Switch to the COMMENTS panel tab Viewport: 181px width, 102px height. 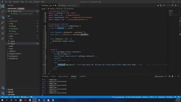click(83, 76)
